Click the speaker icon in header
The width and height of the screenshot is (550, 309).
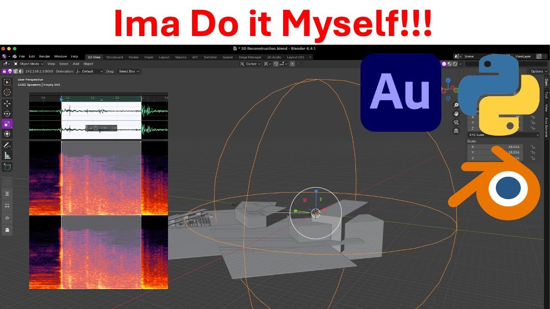(21, 71)
